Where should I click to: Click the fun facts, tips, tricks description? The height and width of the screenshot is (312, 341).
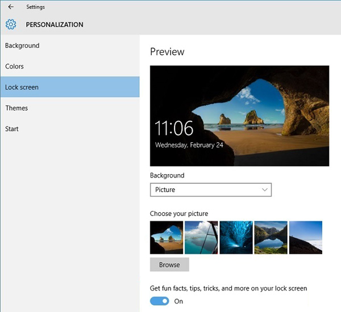pos(228,288)
